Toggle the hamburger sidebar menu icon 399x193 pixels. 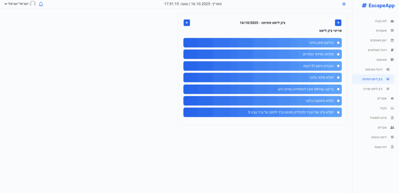pos(344,4)
